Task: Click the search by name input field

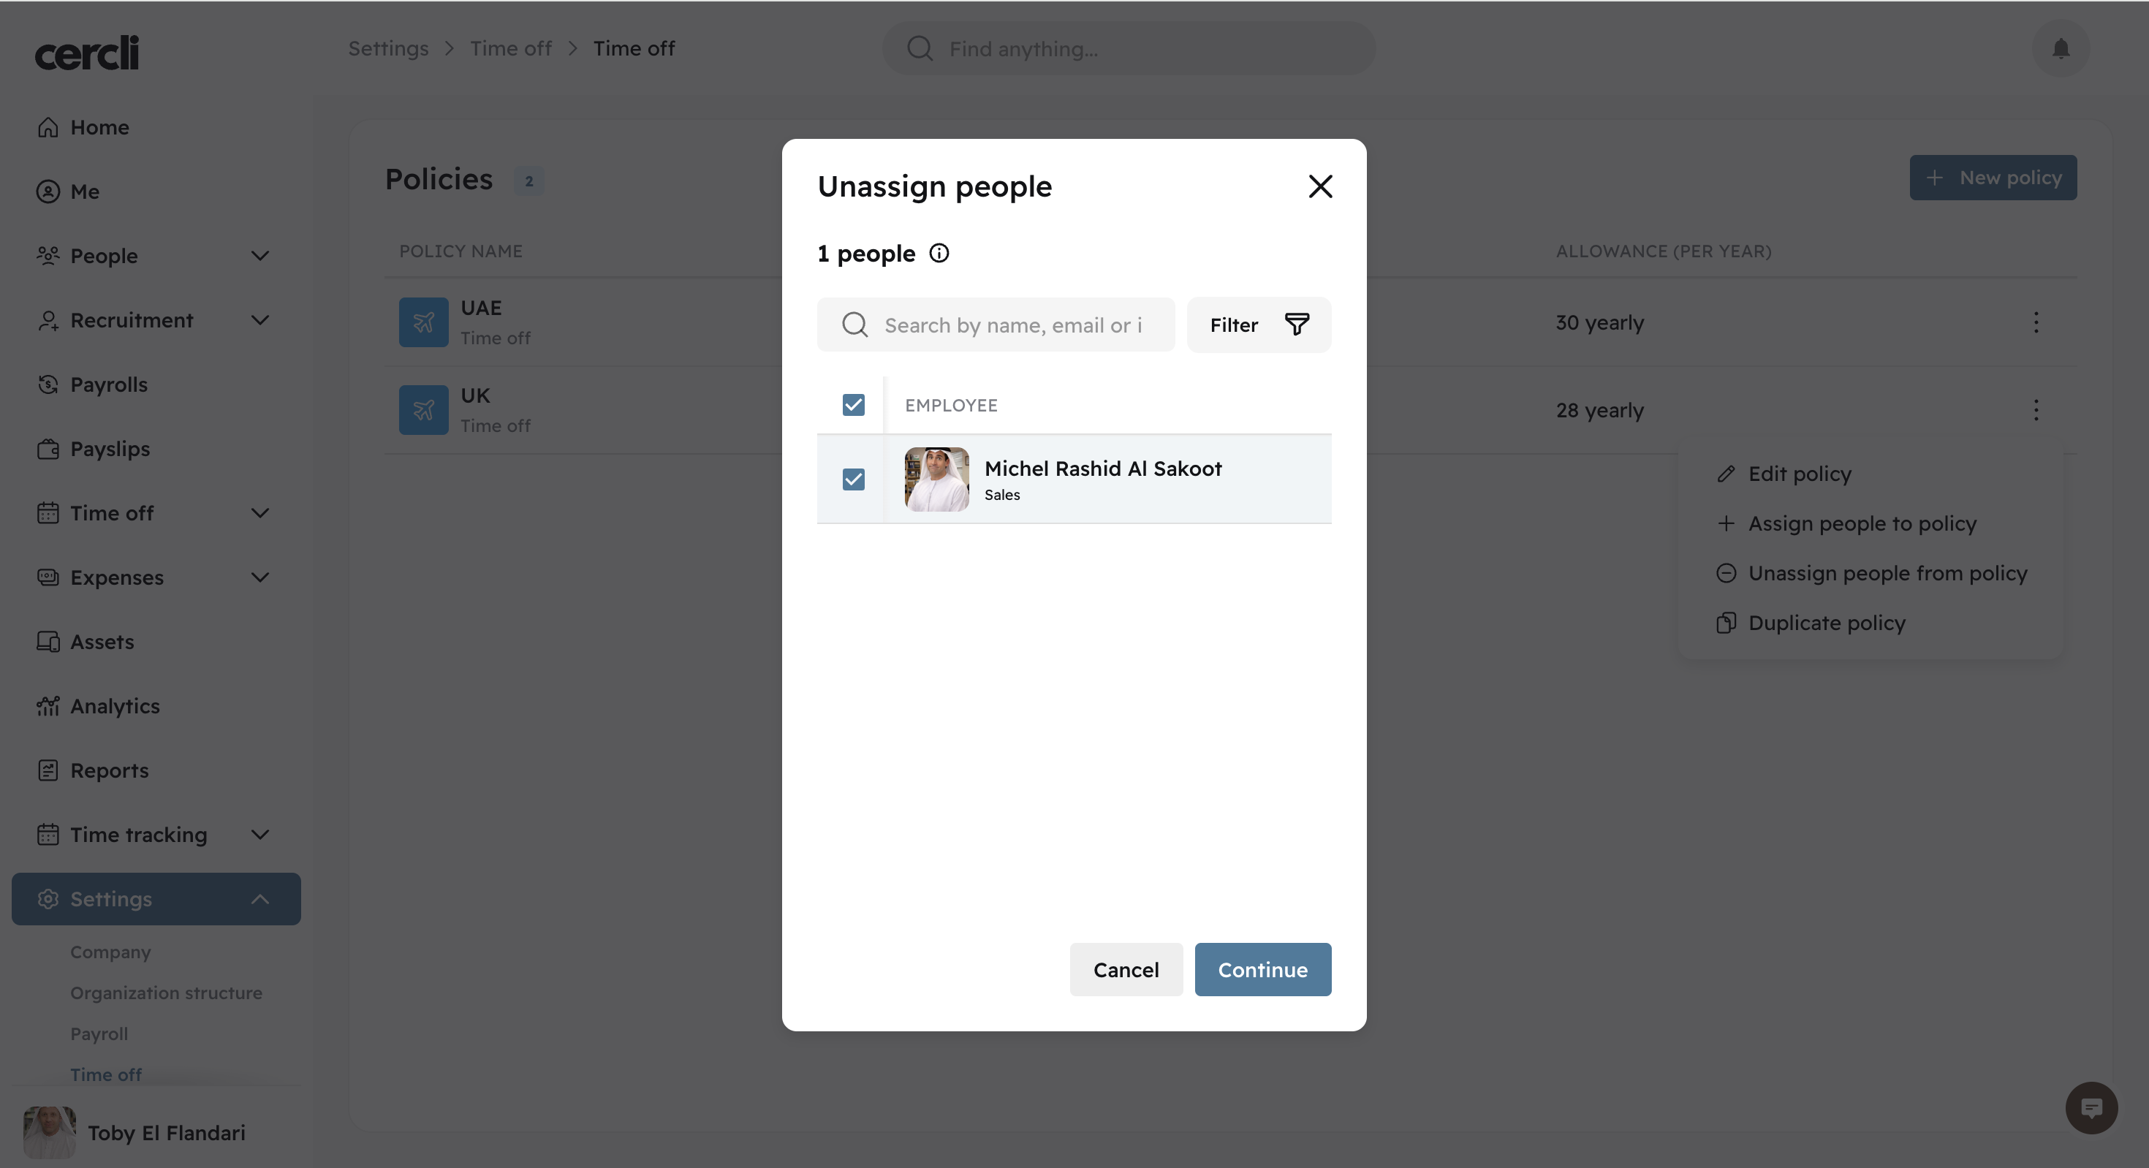Action: [x=1013, y=325]
